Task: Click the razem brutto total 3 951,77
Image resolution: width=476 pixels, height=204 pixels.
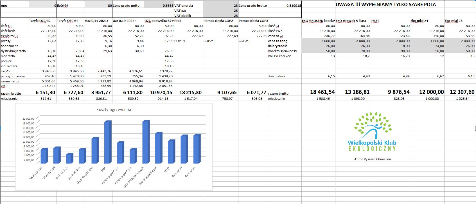Action: click(x=101, y=92)
